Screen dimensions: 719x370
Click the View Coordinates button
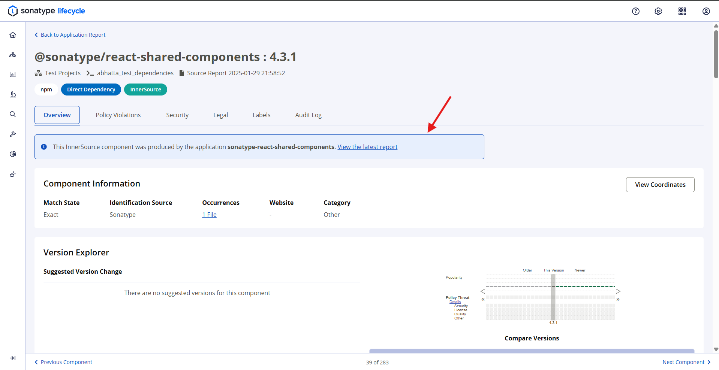coord(660,185)
